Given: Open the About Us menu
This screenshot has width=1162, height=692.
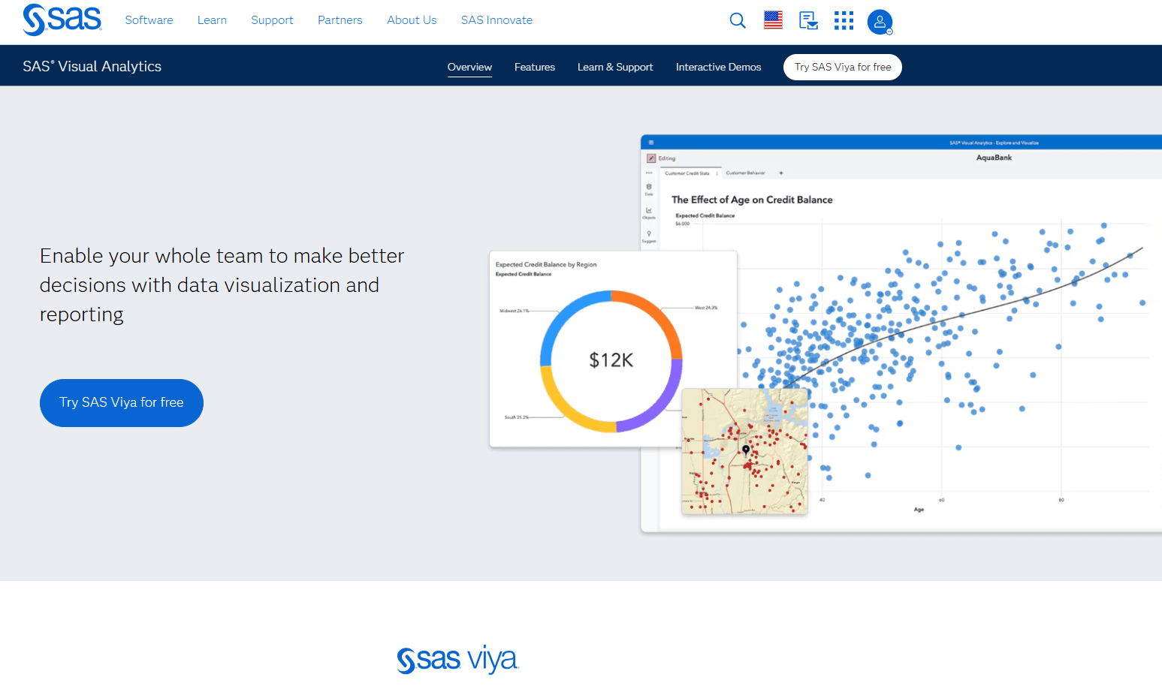Looking at the screenshot, I should [412, 20].
